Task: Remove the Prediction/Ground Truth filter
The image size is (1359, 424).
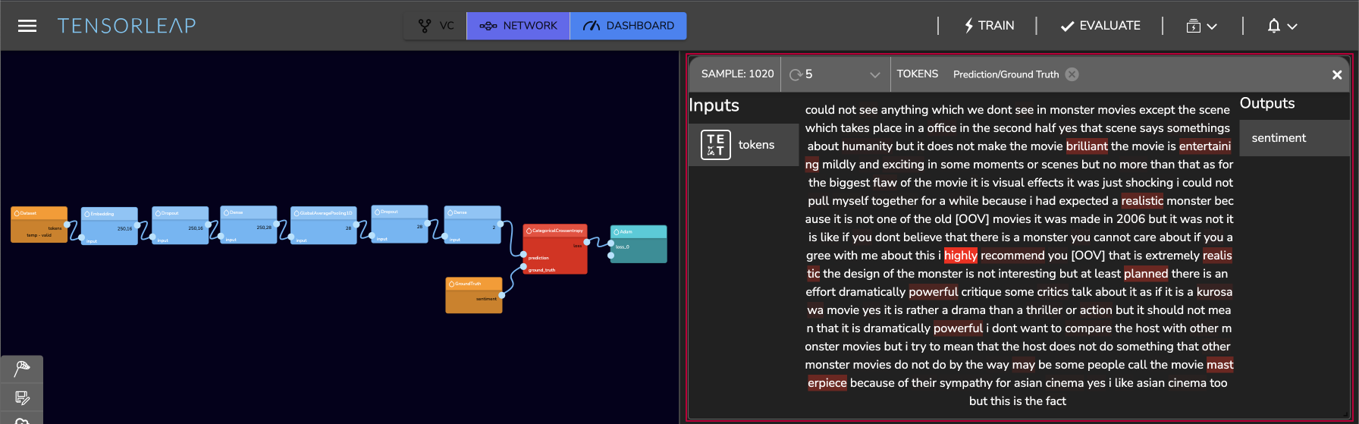Action: [x=1072, y=74]
